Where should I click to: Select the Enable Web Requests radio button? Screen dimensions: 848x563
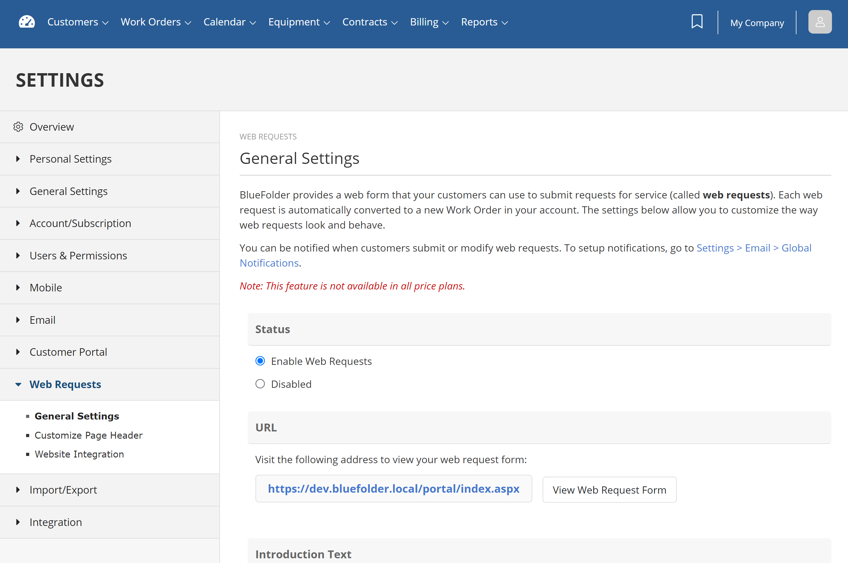pyautogui.click(x=260, y=361)
